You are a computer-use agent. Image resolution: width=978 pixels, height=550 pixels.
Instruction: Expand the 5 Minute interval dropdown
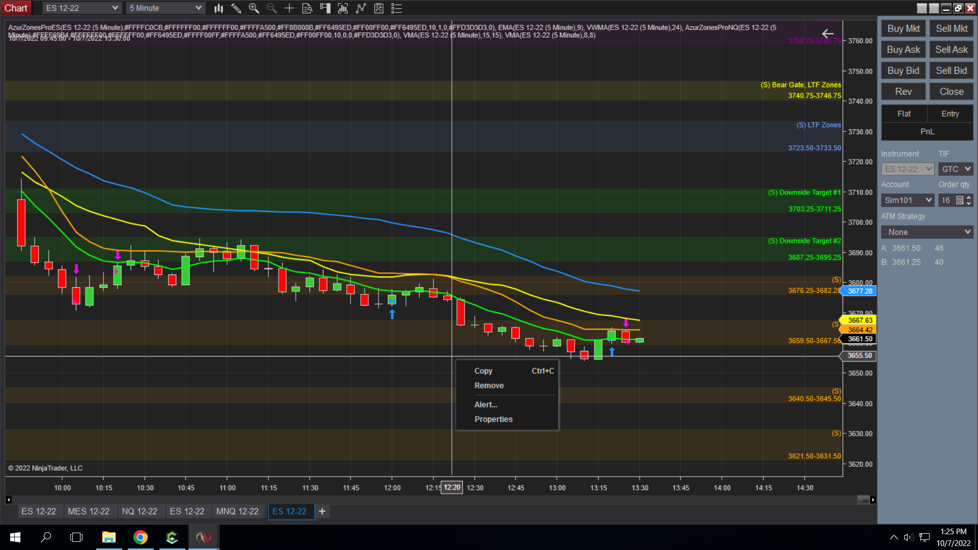tap(166, 8)
